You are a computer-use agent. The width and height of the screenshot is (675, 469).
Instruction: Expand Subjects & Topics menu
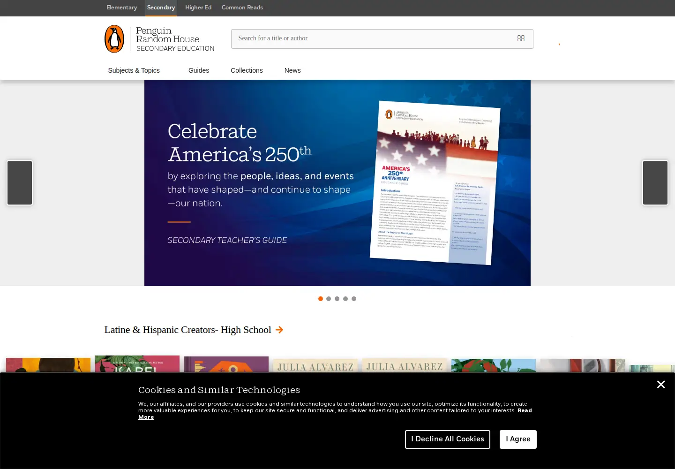(x=134, y=70)
